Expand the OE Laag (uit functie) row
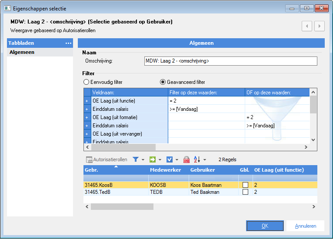The width and height of the screenshot is (333, 239). coord(87,101)
